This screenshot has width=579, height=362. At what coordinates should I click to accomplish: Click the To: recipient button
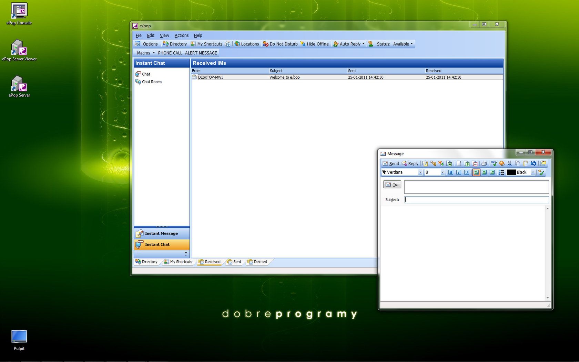coord(392,184)
